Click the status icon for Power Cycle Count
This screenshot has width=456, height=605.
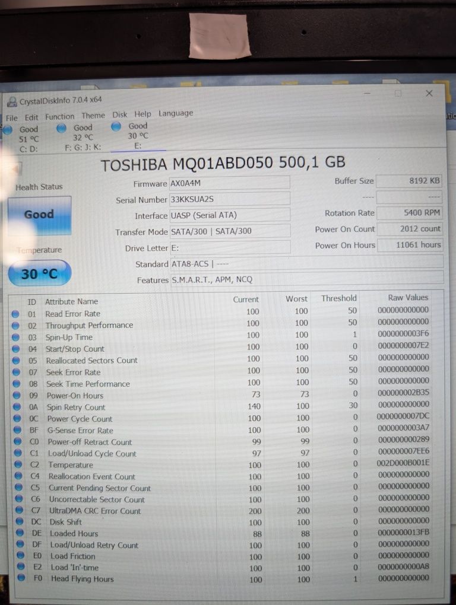(x=17, y=419)
